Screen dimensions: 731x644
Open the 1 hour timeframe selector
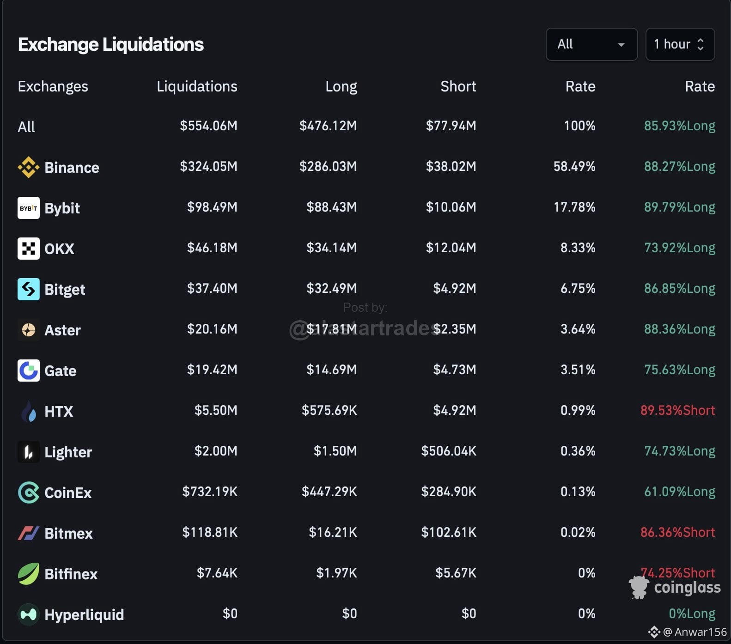point(680,44)
